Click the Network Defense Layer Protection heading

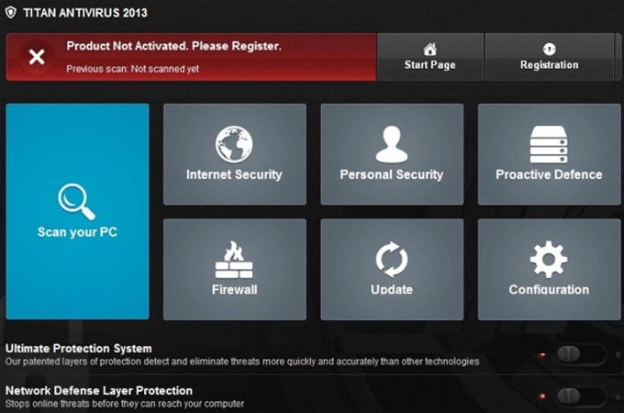tap(99, 390)
